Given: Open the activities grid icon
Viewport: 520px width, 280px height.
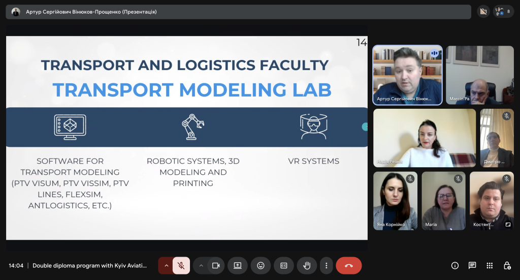Looking at the screenshot, I should [x=490, y=265].
